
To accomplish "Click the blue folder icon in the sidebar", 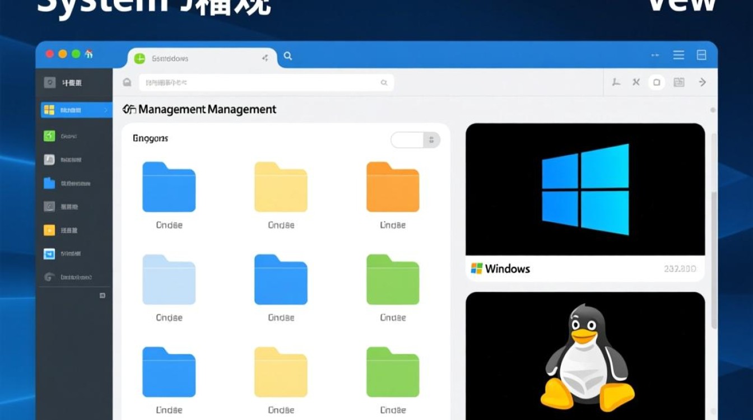I will pyautogui.click(x=50, y=183).
